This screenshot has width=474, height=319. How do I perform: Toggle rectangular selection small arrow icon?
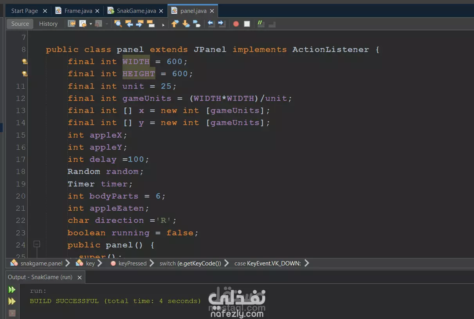[163, 25]
